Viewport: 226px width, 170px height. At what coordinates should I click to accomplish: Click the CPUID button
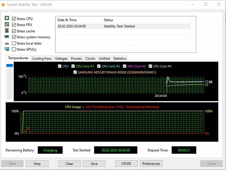pos(126,164)
